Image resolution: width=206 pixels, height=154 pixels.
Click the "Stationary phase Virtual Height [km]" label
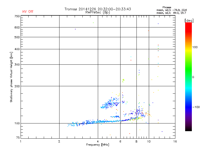[11, 77]
